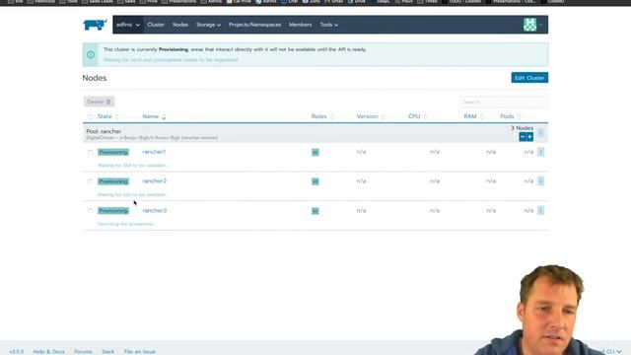Sort nodes by Version column
The height and width of the screenshot is (355, 631).
pos(371,116)
